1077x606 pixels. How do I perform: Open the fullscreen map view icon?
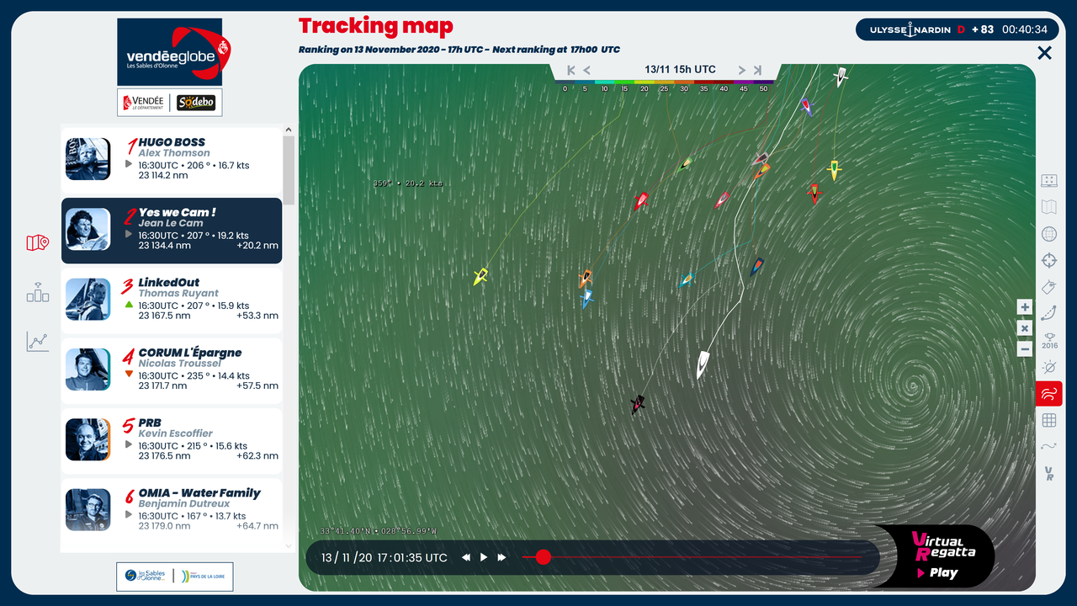coord(1048,181)
